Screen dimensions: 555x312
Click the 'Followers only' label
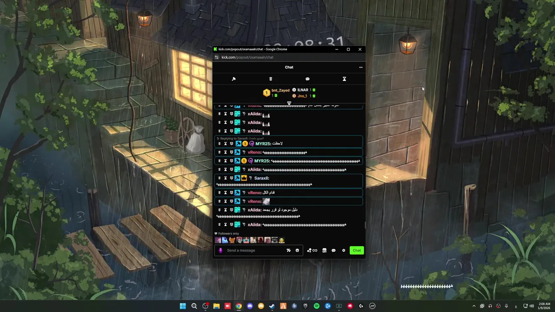coord(229,234)
